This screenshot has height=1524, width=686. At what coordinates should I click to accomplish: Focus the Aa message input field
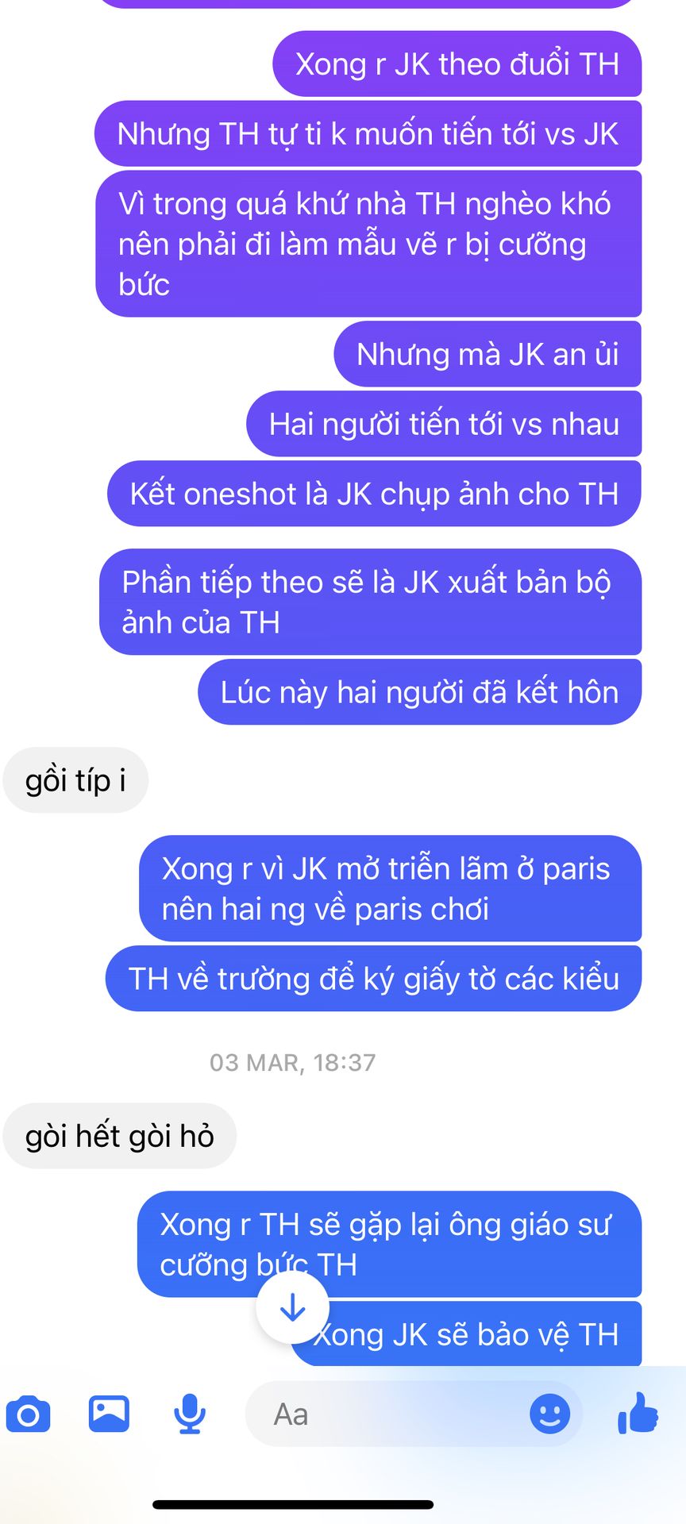414,1414
